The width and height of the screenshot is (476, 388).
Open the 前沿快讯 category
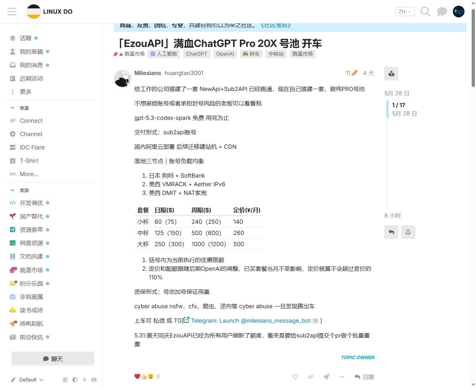point(31,337)
